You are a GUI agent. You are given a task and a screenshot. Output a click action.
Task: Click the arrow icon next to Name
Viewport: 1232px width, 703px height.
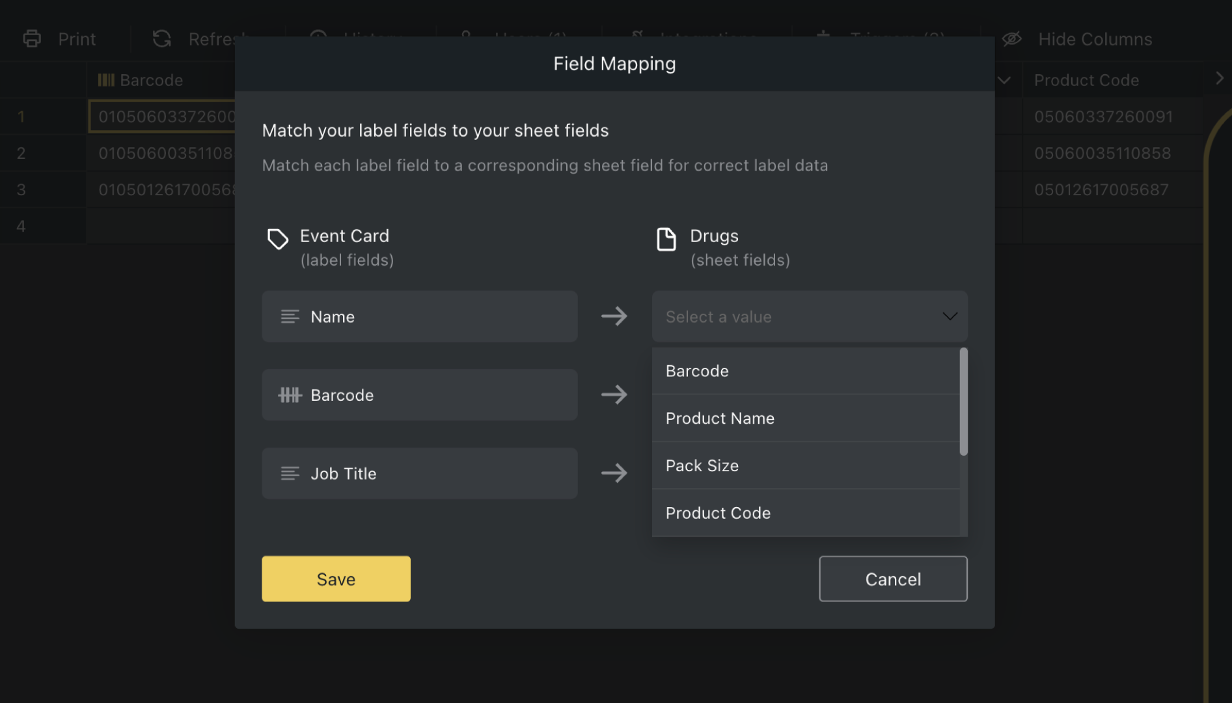pyautogui.click(x=614, y=316)
